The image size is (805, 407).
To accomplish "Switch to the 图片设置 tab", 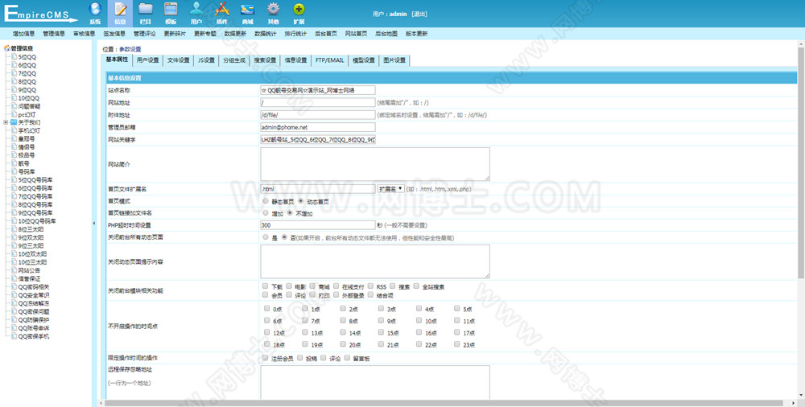I will pos(394,60).
